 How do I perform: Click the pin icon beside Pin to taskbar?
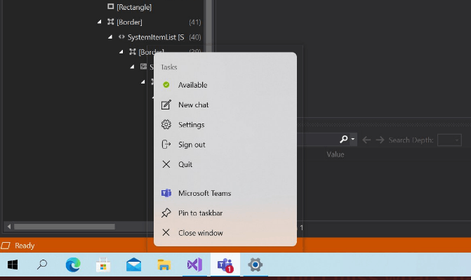pyautogui.click(x=166, y=213)
